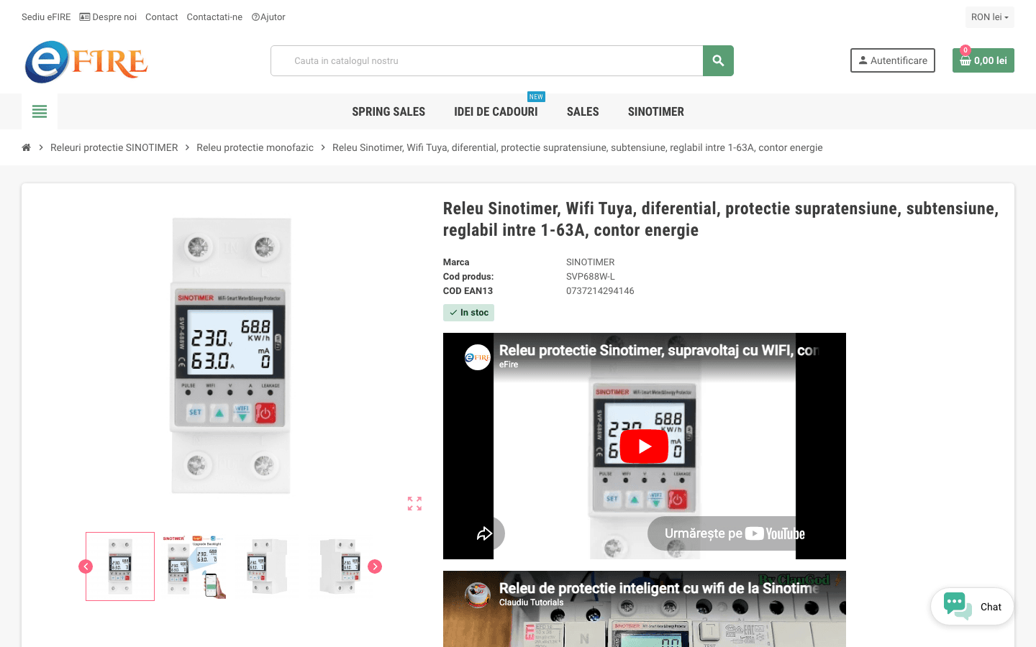Click the eFire channel avatar on video
The width and height of the screenshot is (1036, 647).
click(x=478, y=357)
